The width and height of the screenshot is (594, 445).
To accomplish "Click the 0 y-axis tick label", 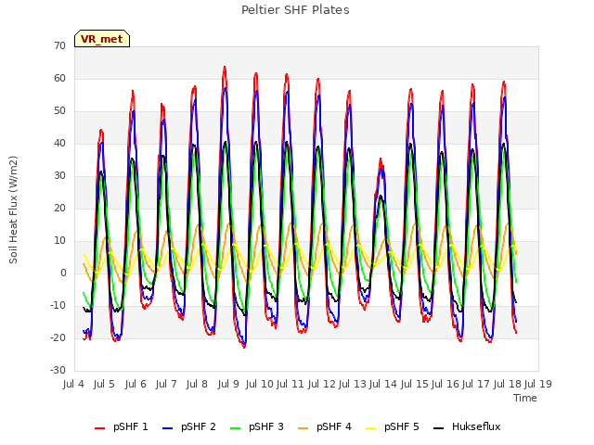I will pyautogui.click(x=63, y=273).
